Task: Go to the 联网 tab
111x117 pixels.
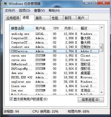Action: click(69, 18)
